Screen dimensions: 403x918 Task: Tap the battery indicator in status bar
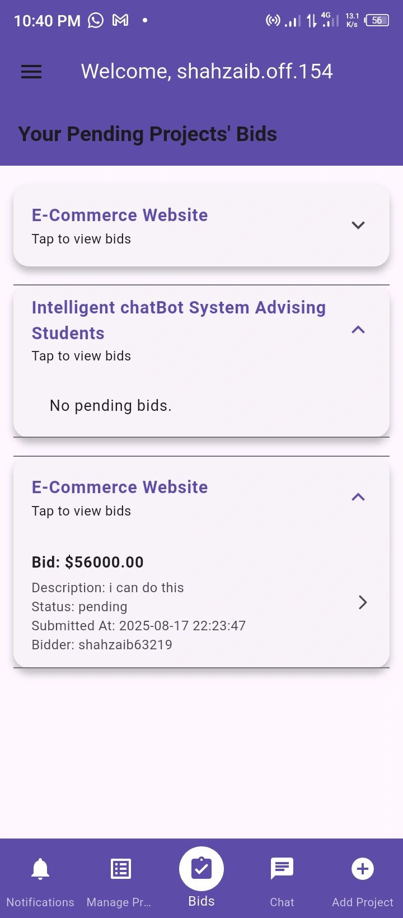point(377,21)
